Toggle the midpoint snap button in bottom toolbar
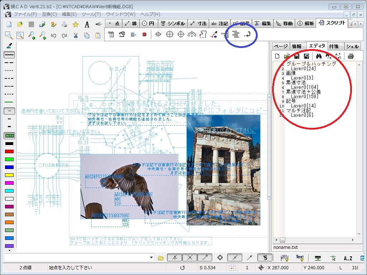Image resolution: width=367 pixels, height=275 pixels. click(x=235, y=258)
